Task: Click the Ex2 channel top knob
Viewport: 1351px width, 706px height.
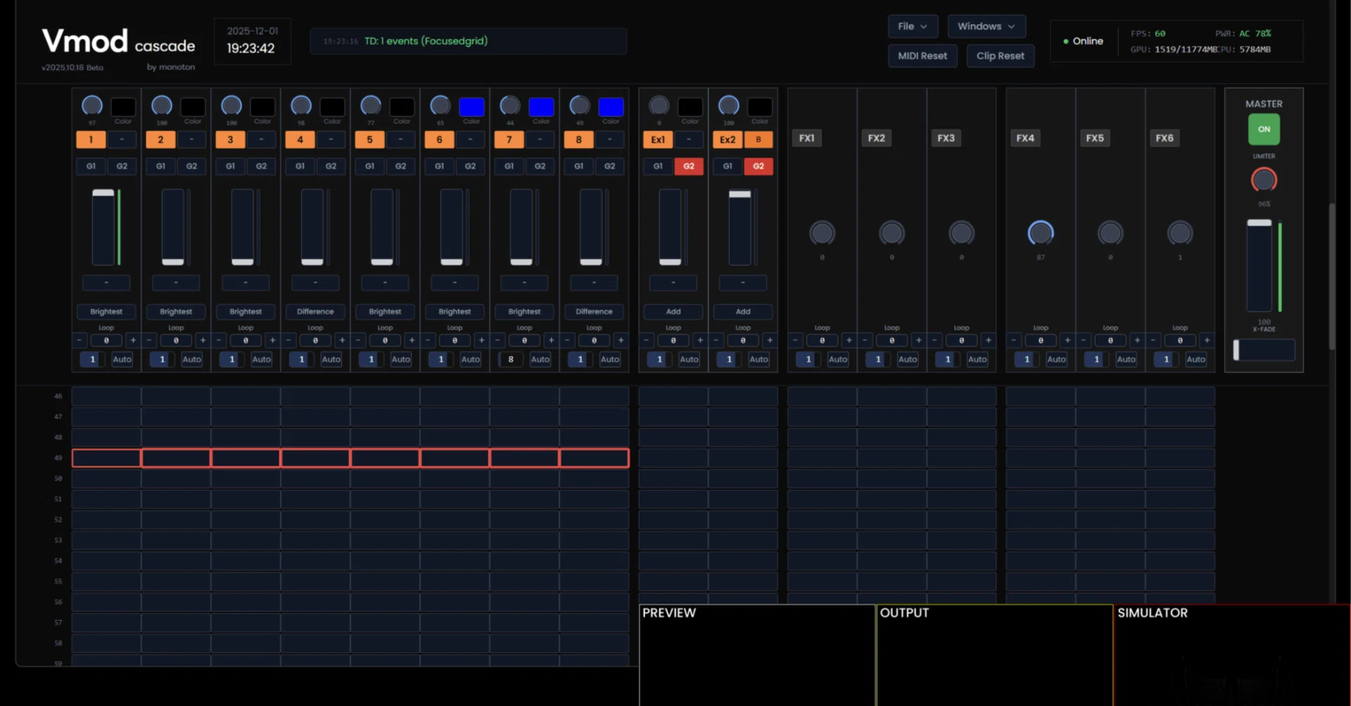Action: tap(728, 105)
